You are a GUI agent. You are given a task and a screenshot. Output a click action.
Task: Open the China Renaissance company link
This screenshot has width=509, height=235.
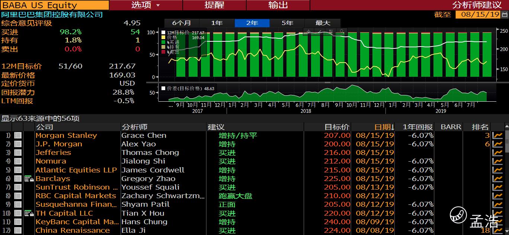73,231
